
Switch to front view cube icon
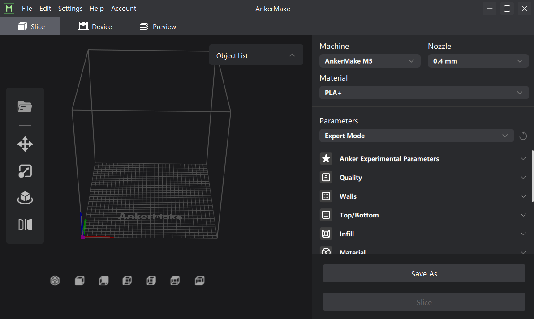tap(79, 281)
